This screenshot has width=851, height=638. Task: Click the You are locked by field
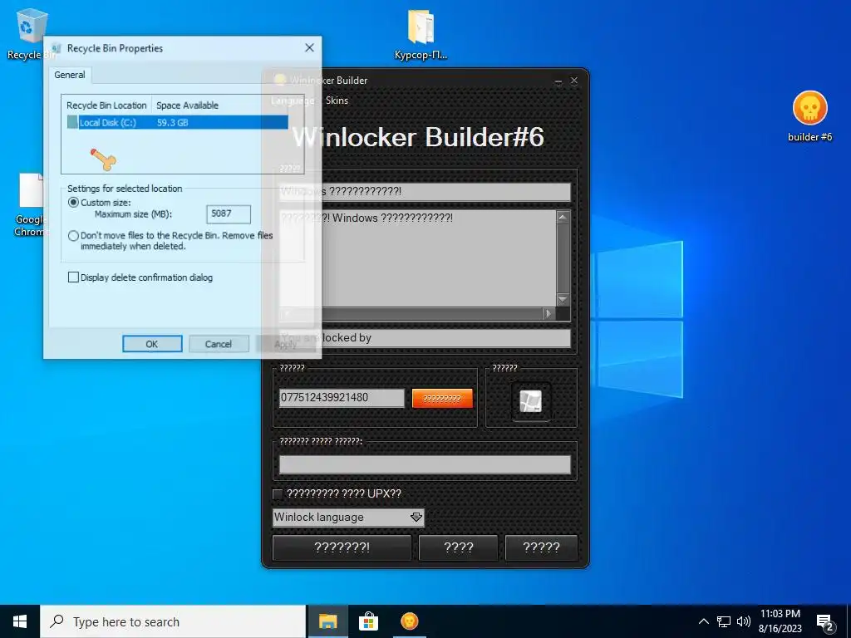click(x=425, y=338)
